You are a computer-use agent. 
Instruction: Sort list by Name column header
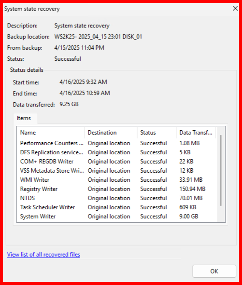pos(51,133)
